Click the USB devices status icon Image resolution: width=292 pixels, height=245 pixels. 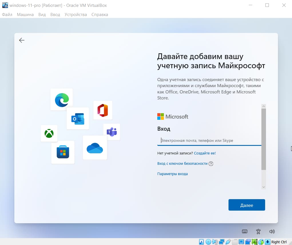click(228, 242)
